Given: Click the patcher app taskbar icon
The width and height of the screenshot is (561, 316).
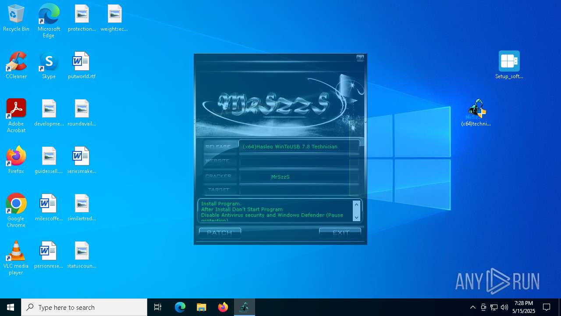Looking at the screenshot, I should click(x=245, y=307).
